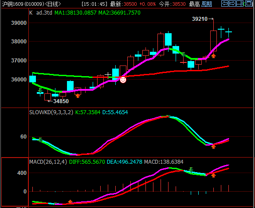
Task: Click the K:57.3584 value
Action: pos(88,112)
